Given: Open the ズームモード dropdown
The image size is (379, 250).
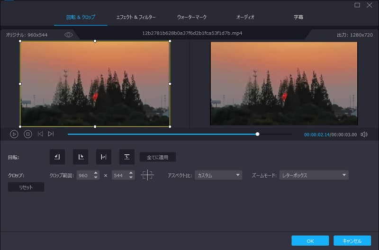Looking at the screenshot, I should 314,175.
